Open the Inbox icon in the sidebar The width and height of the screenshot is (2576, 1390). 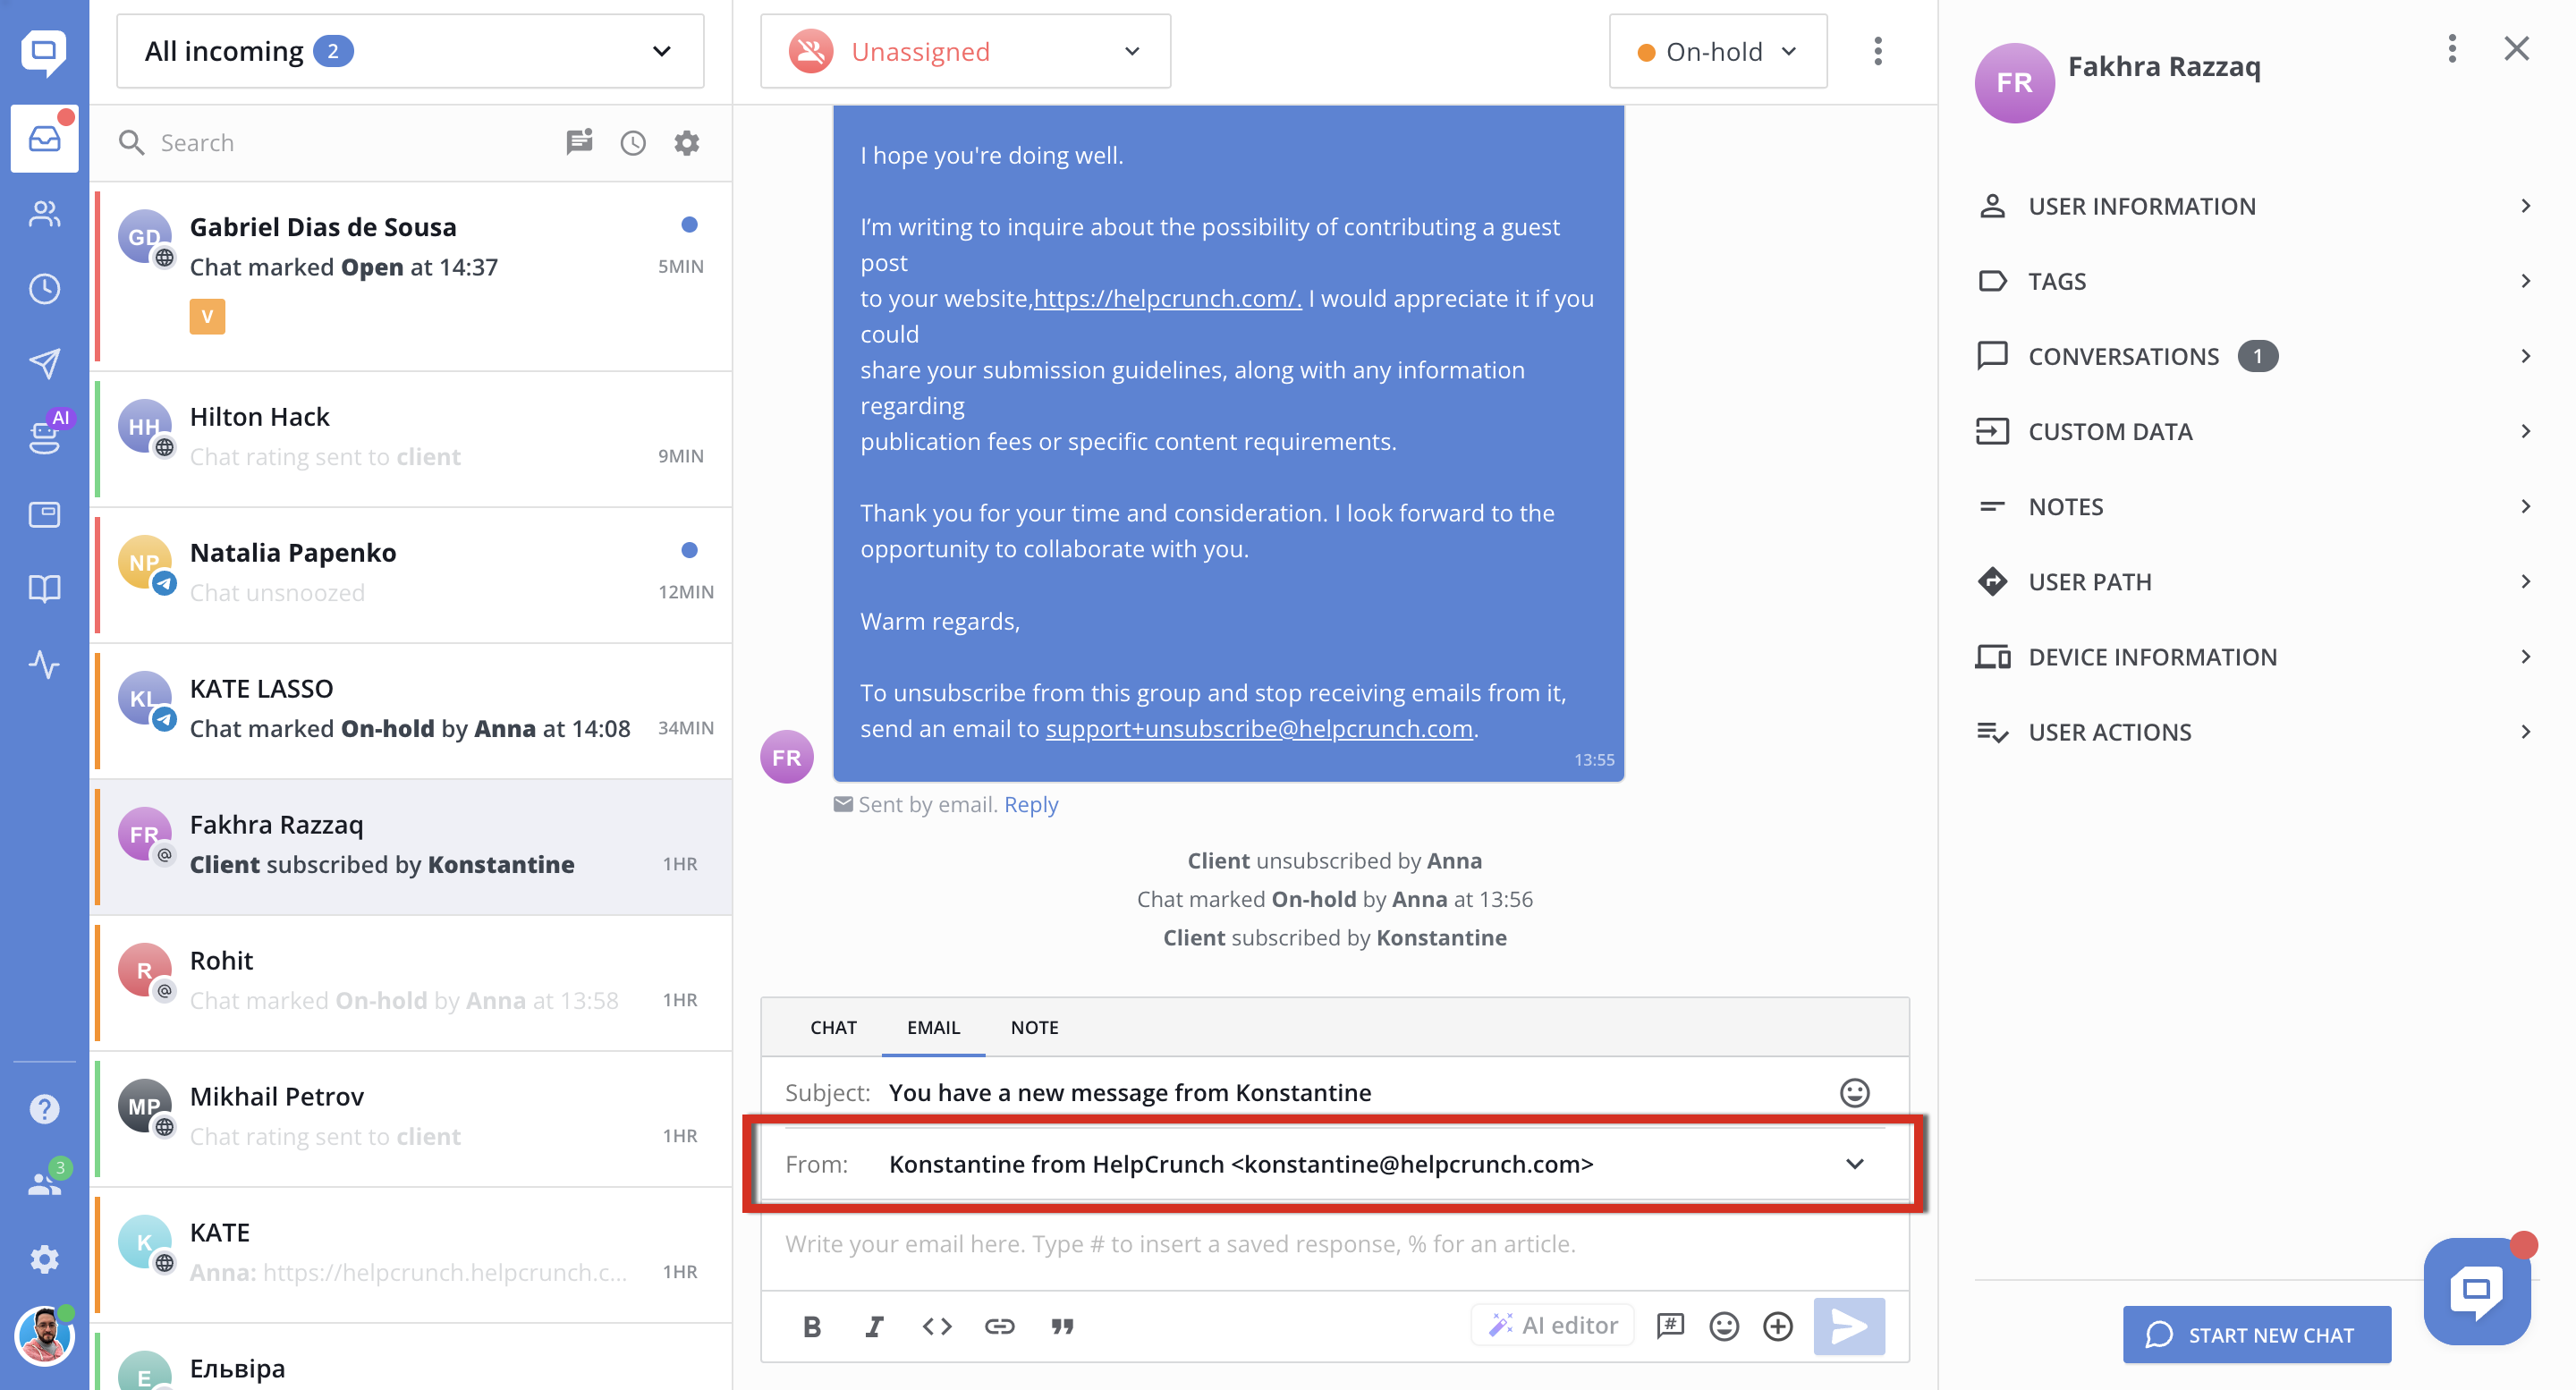(44, 139)
